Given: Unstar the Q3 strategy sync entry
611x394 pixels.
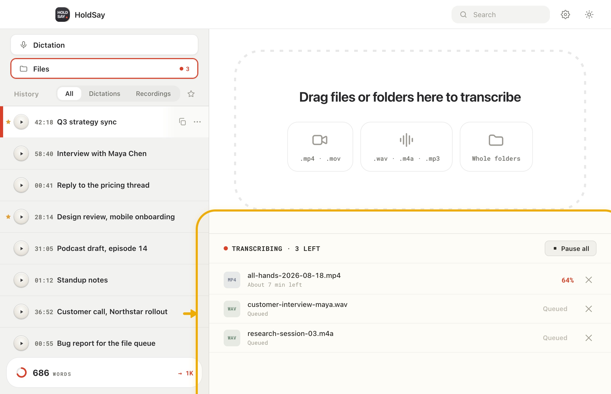Looking at the screenshot, I should (x=8, y=122).
